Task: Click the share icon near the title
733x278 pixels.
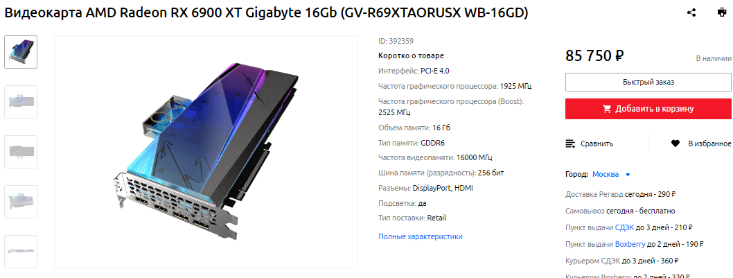Action: click(x=691, y=12)
